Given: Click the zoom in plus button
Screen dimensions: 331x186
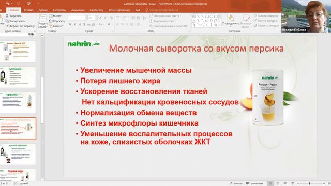Looking at the screenshot, I should tap(324, 183).
